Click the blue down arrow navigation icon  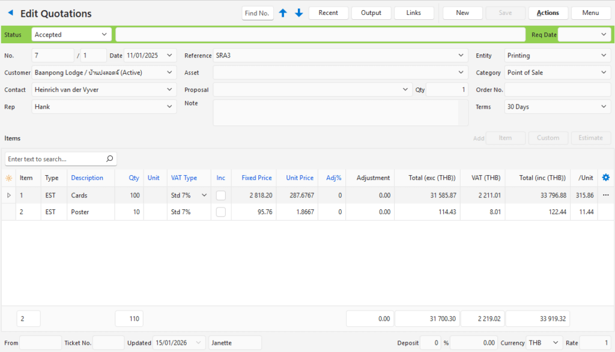pyautogui.click(x=298, y=13)
